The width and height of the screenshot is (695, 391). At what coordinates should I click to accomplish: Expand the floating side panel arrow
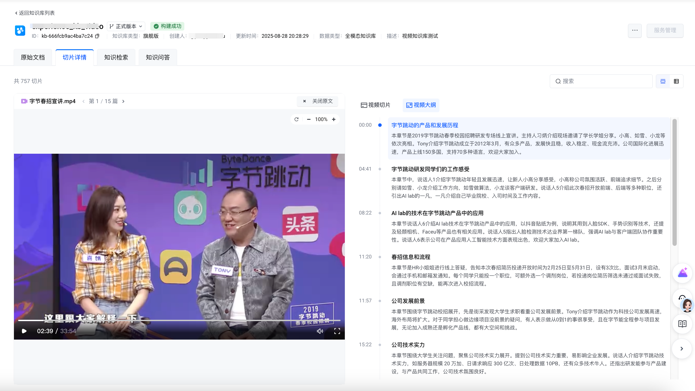click(682, 349)
